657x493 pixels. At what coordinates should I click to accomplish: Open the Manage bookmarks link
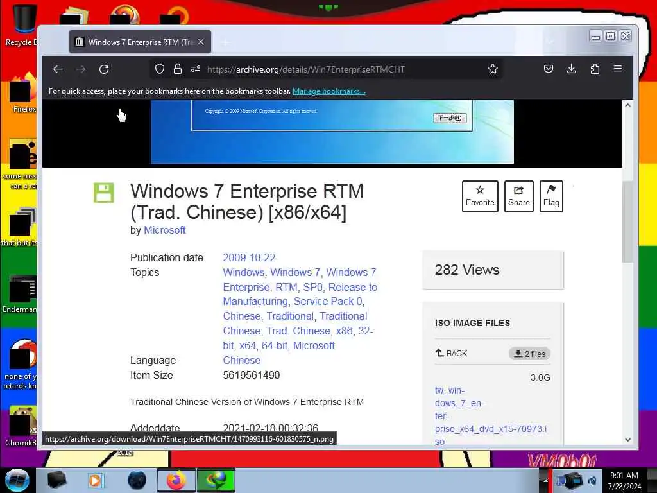[x=329, y=91]
